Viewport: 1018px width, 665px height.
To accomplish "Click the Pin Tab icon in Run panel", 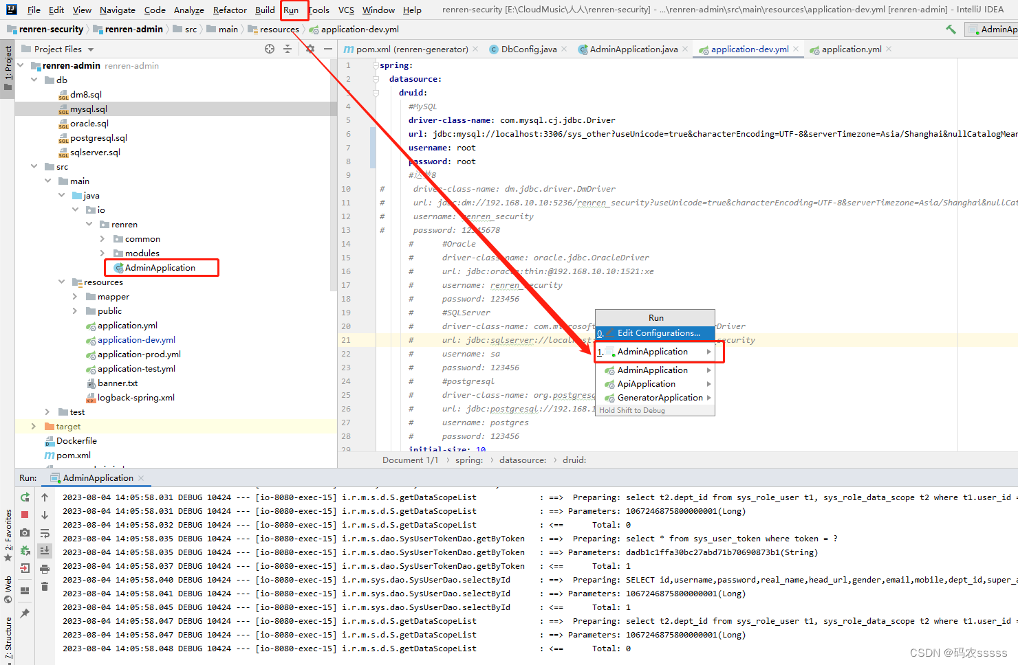I will tap(25, 613).
